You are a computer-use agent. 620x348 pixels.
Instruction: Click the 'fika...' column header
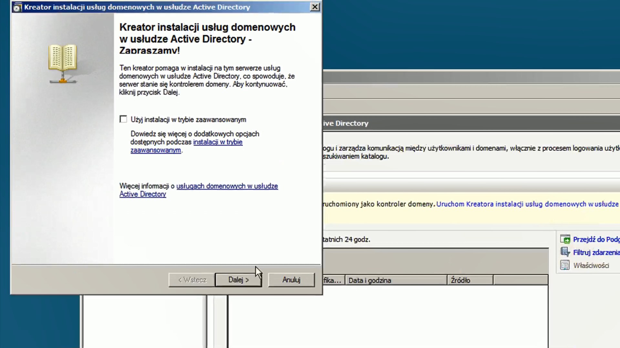(x=334, y=280)
